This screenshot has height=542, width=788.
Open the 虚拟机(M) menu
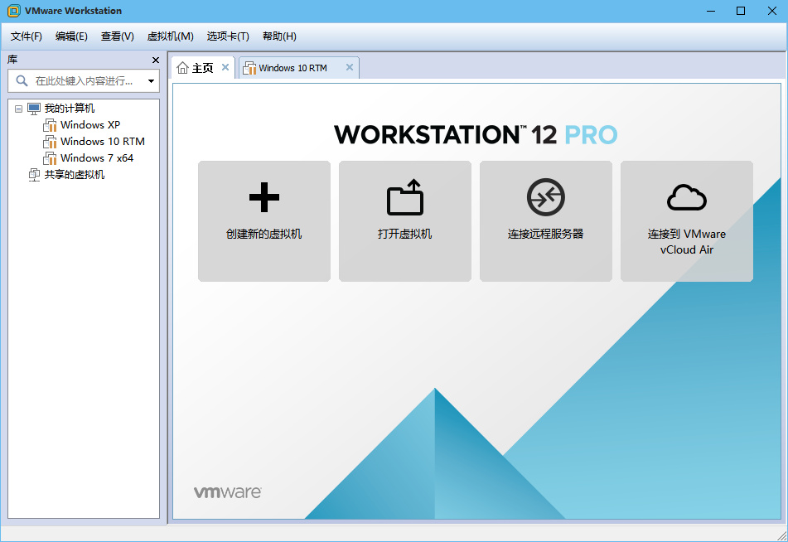[169, 36]
